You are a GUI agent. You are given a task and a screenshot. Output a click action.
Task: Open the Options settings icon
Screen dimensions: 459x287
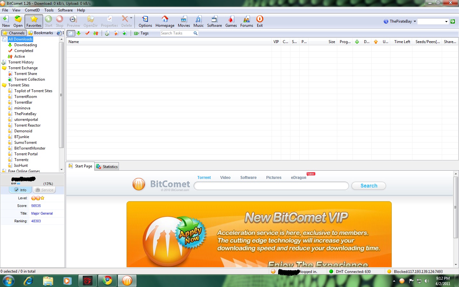pyautogui.click(x=145, y=21)
